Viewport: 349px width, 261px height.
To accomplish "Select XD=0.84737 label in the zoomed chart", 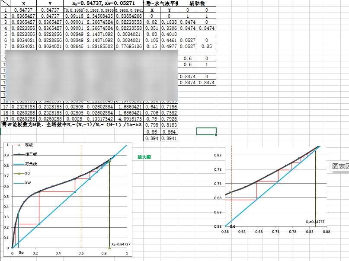I will [315, 222].
